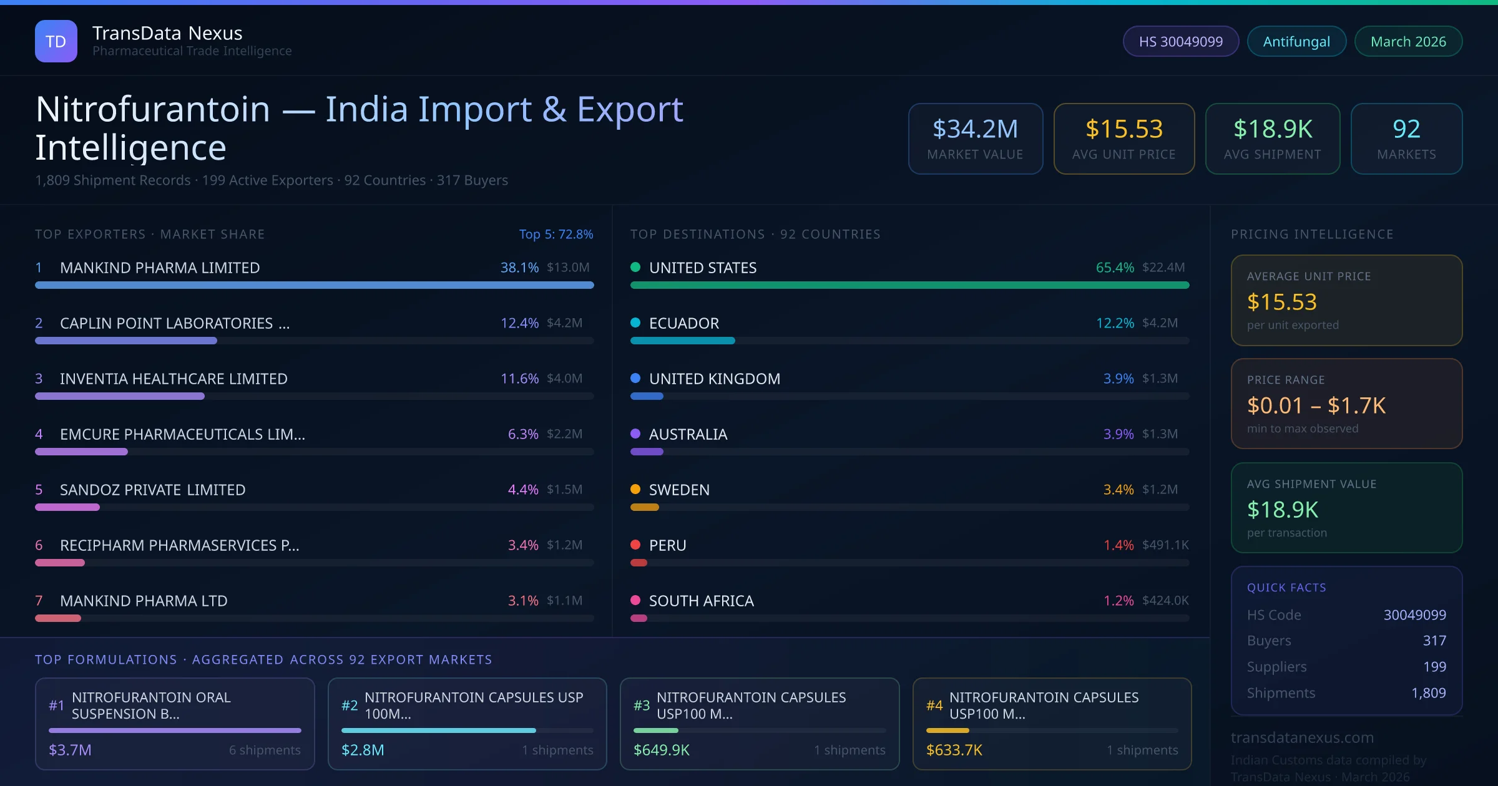The image size is (1498, 786).
Task: Click the purple Australia dot marker
Action: (635, 434)
